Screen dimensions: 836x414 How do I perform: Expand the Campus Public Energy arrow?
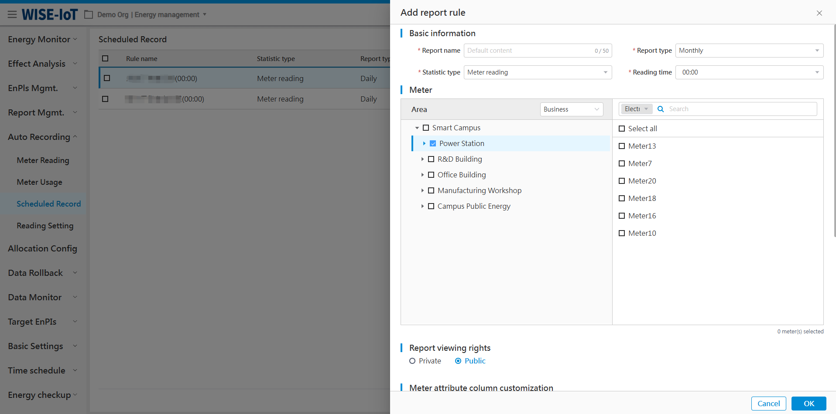(422, 206)
